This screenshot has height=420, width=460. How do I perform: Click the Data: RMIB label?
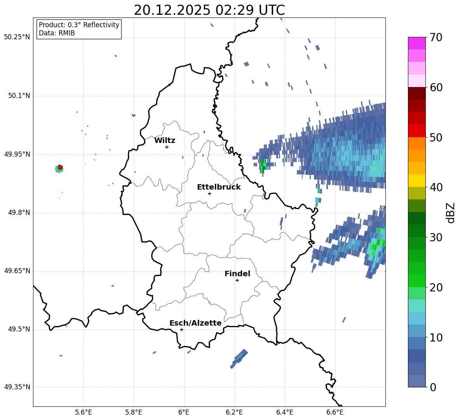[57, 33]
